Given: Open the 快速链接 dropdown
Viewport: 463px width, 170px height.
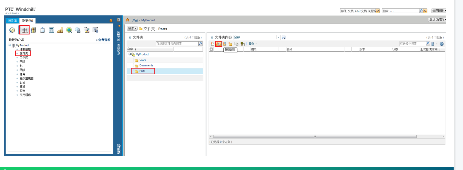Looking at the screenshot, I should 439,10.
